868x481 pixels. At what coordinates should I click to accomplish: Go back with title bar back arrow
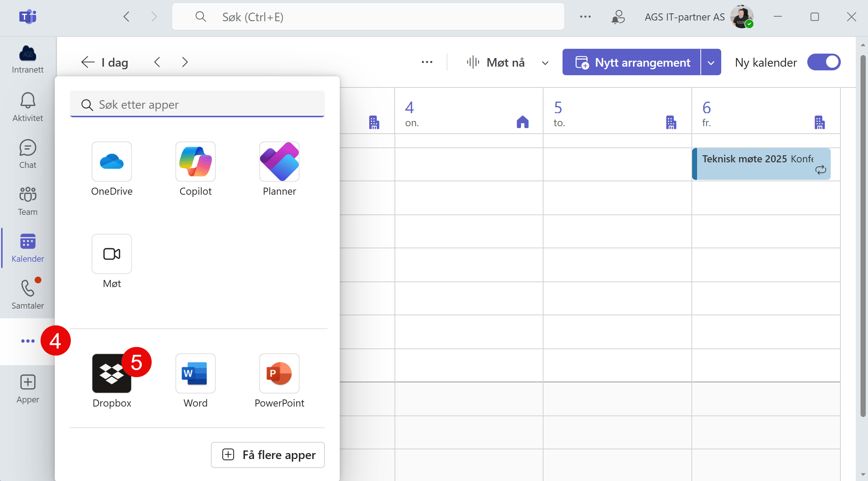(126, 17)
